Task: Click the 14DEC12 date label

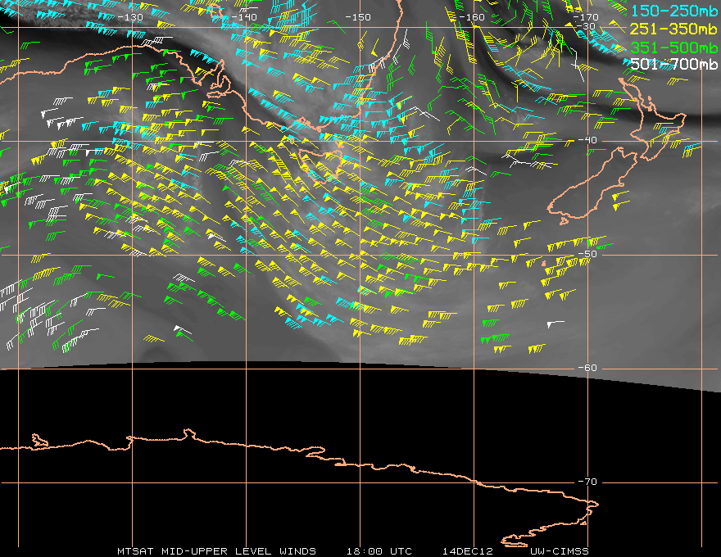Action: (x=467, y=551)
